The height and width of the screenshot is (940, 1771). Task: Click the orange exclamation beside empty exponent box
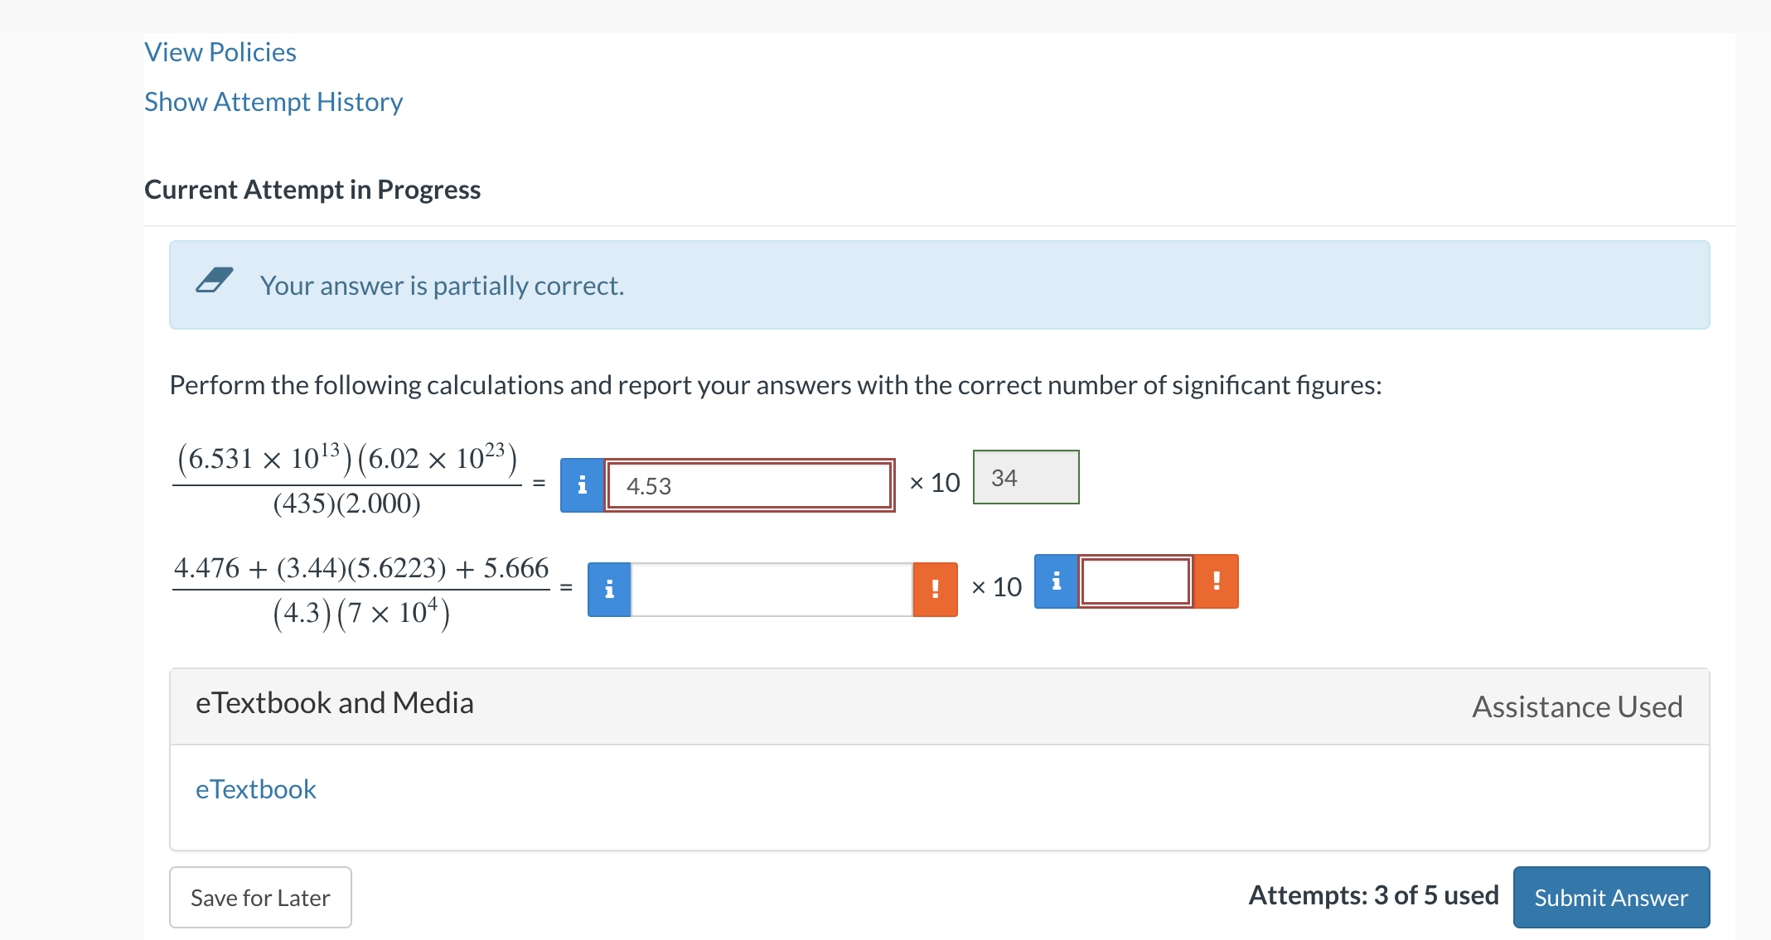point(1217,581)
